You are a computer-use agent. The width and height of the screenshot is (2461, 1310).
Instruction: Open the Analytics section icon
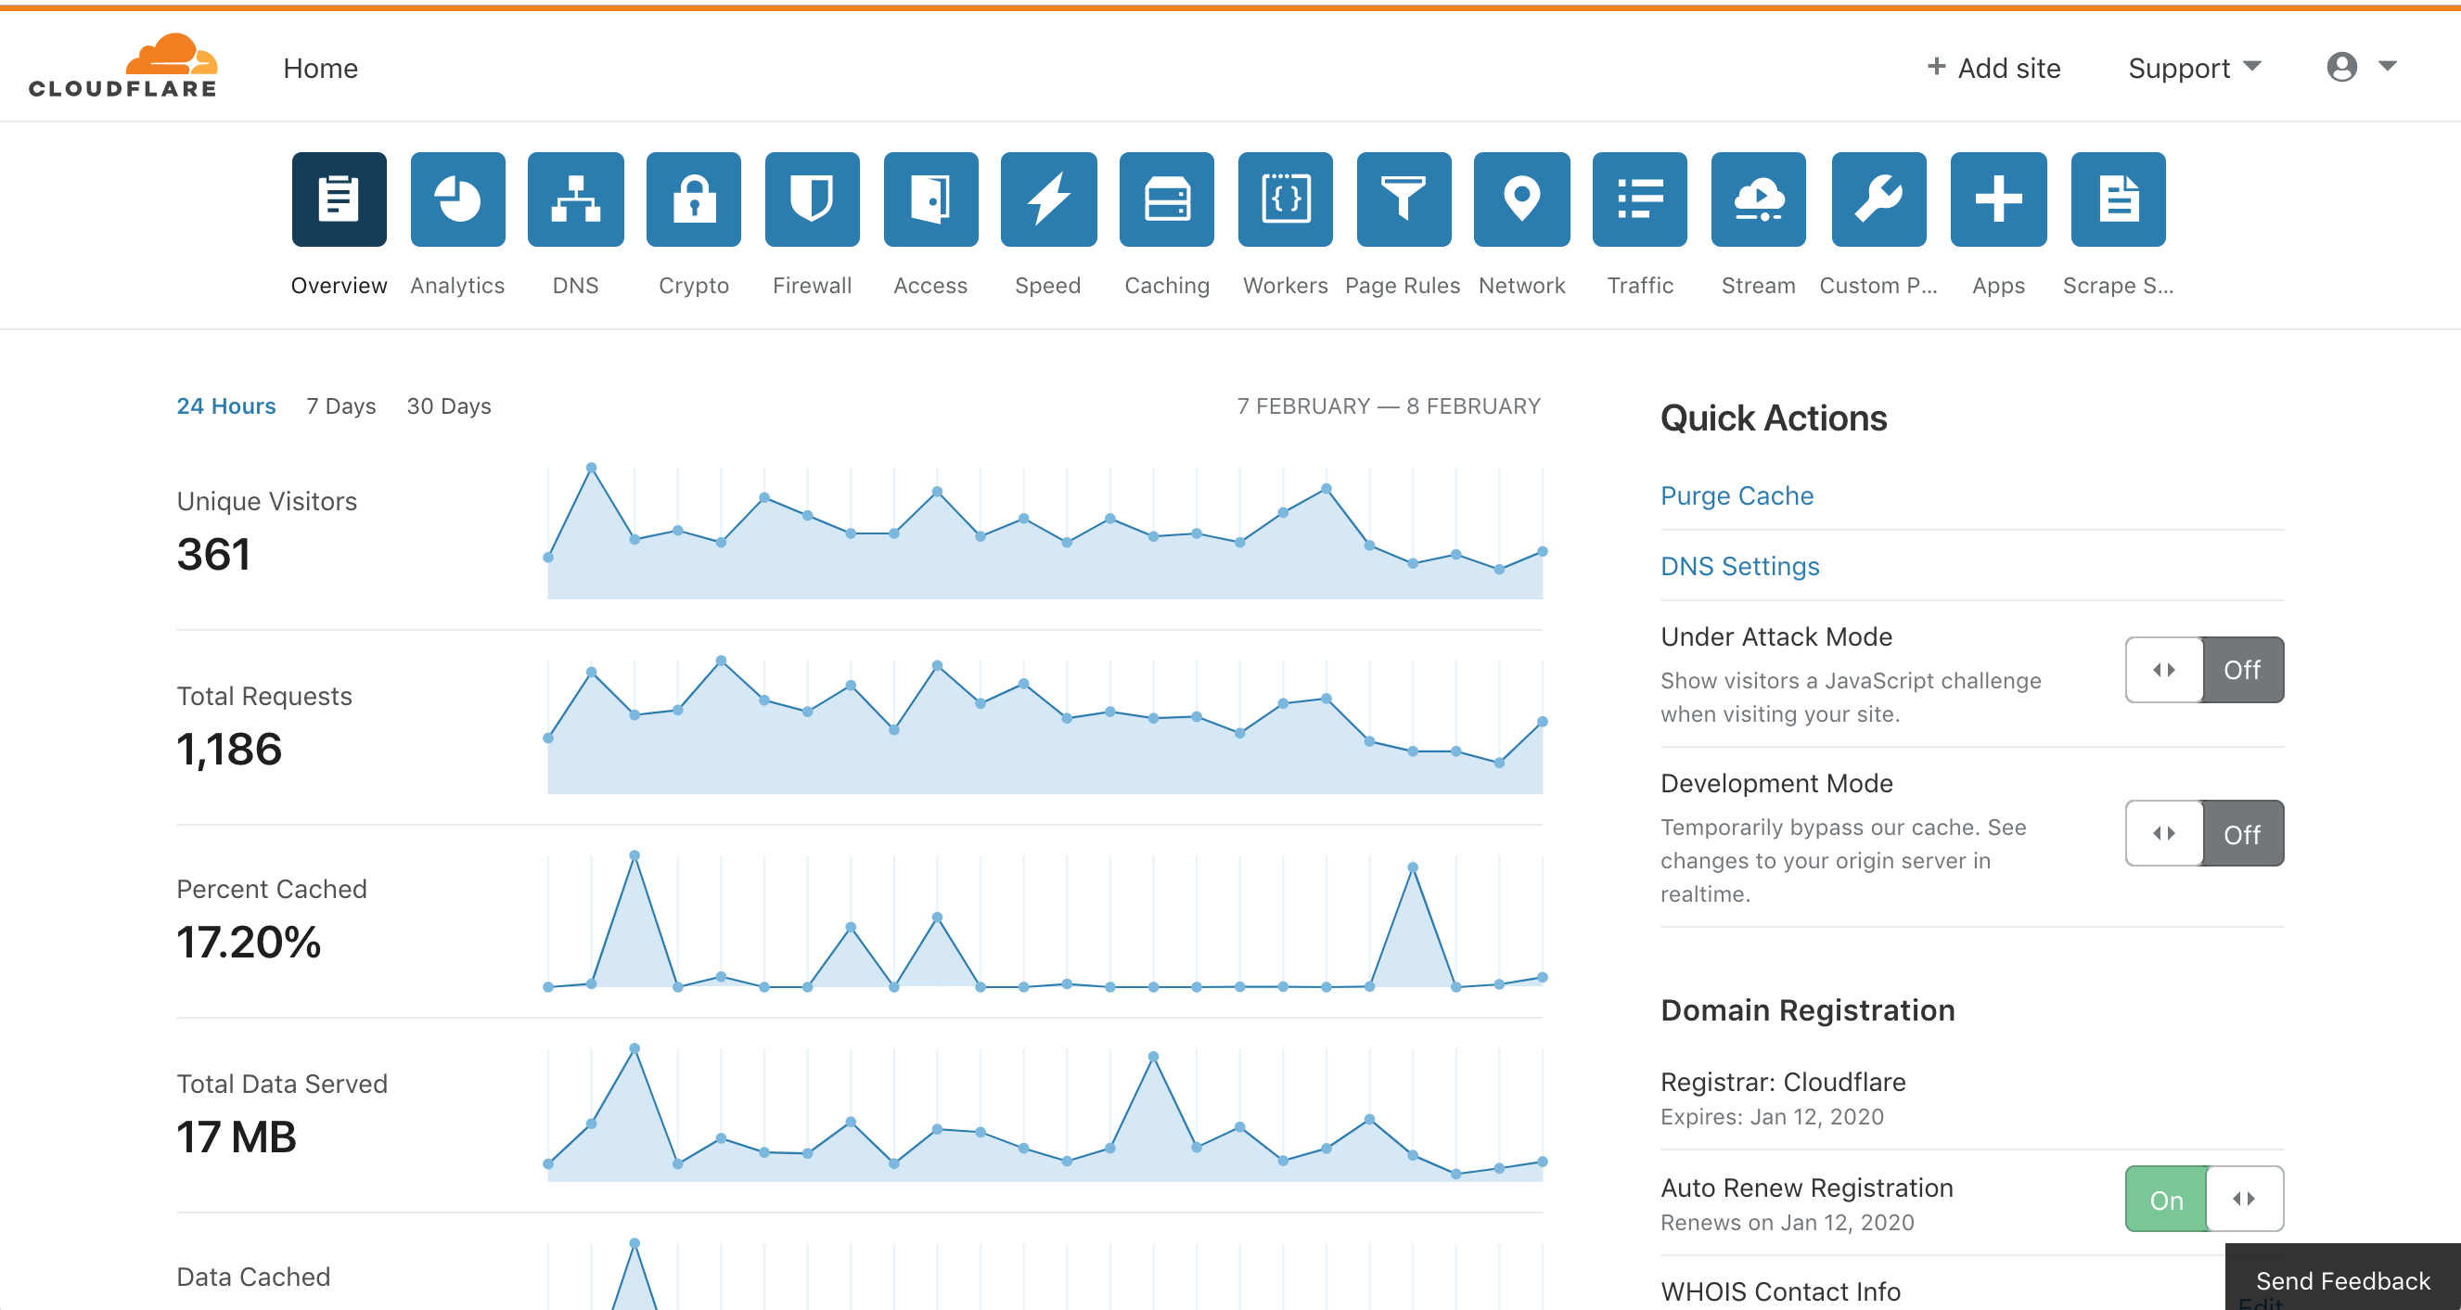[457, 199]
